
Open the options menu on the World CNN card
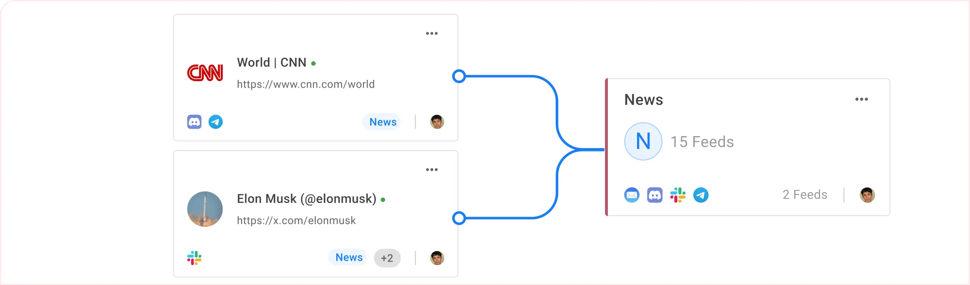(x=432, y=33)
